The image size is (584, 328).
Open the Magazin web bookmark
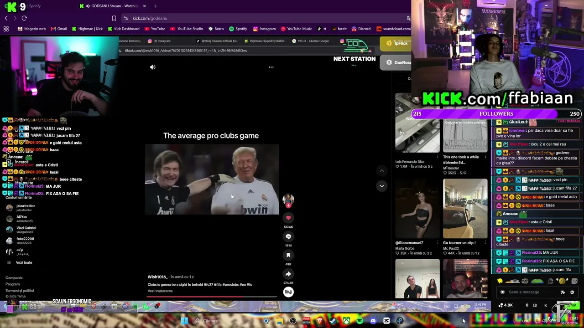[x=31, y=29]
